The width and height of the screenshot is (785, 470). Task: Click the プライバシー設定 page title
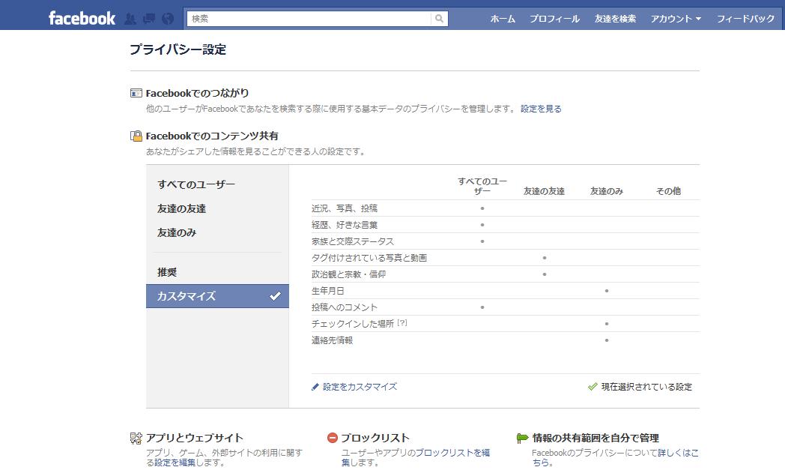click(x=178, y=49)
